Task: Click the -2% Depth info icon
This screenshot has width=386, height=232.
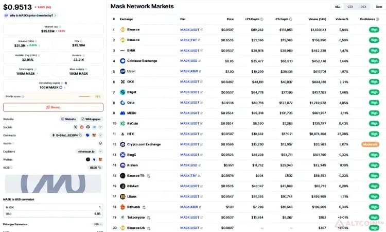Action: coord(291,19)
